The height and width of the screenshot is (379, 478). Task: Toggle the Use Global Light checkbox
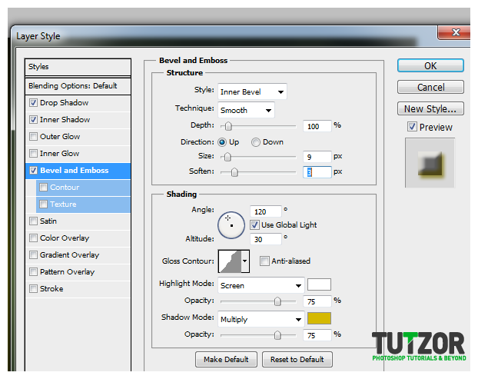[254, 225]
